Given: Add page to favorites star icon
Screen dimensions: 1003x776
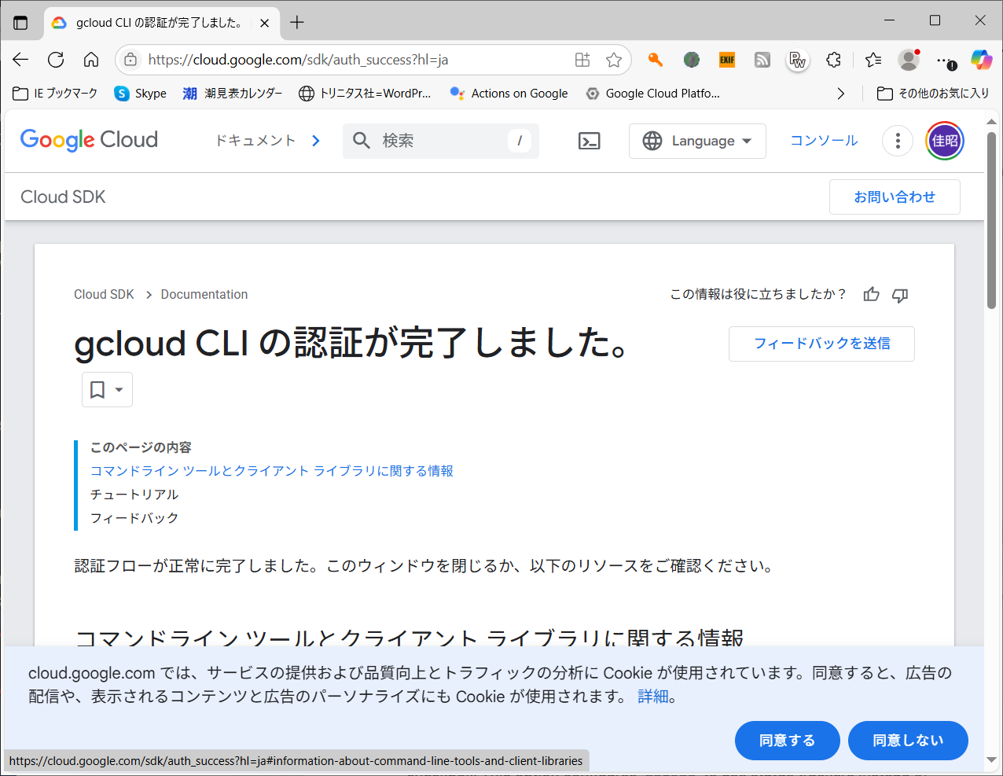Looking at the screenshot, I should tap(614, 60).
